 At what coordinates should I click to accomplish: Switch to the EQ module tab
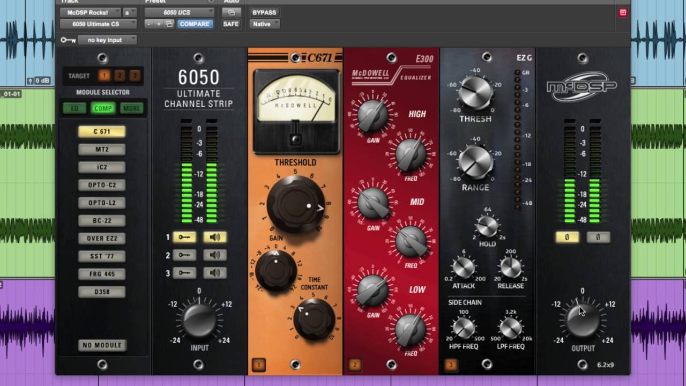(74, 108)
